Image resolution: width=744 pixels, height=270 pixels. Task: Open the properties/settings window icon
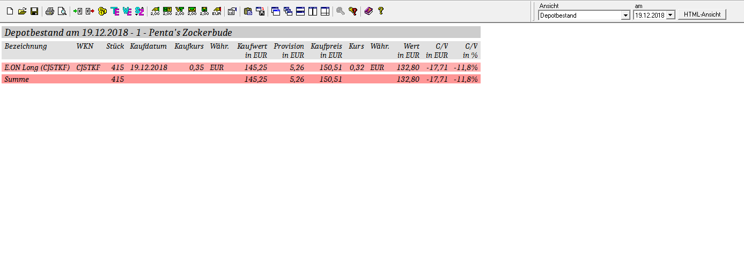click(232, 11)
